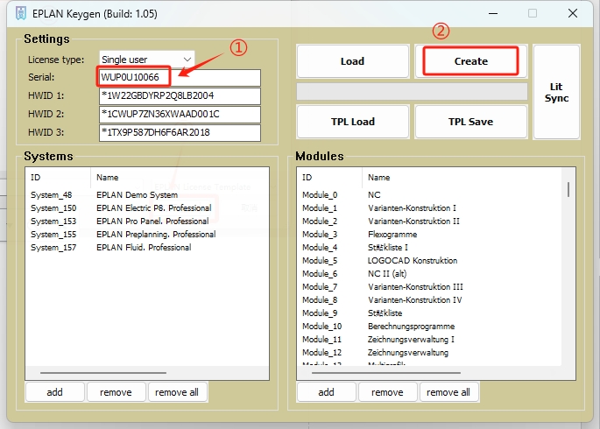Screen dimensions: 600x429
Task: Click the Serial input field
Action: (180, 78)
